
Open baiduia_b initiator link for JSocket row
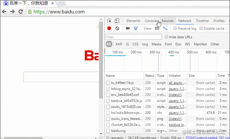[x=177, y=125]
